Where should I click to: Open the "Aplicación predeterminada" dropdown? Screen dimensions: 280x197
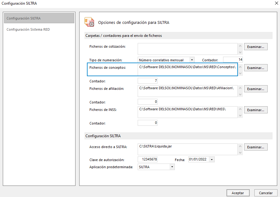coord(172,167)
